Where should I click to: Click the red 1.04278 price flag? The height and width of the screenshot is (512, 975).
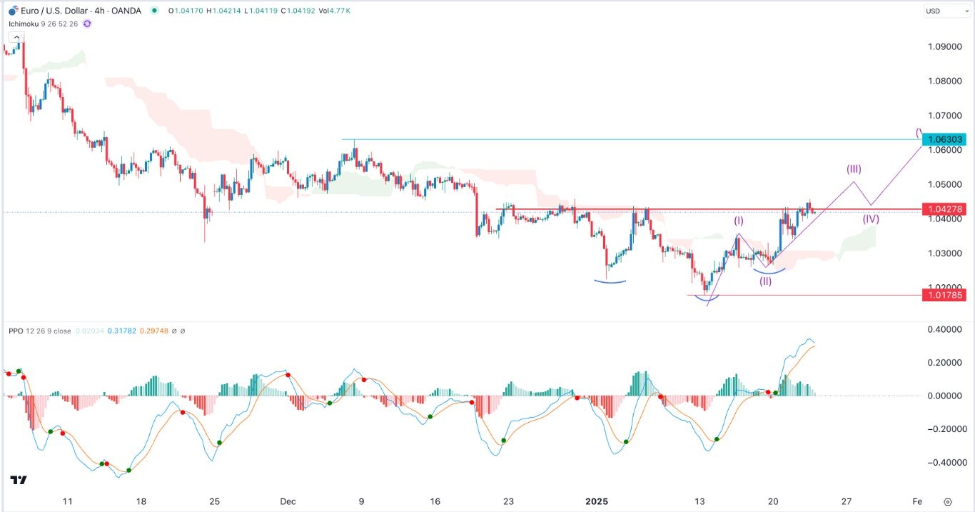[x=946, y=209]
